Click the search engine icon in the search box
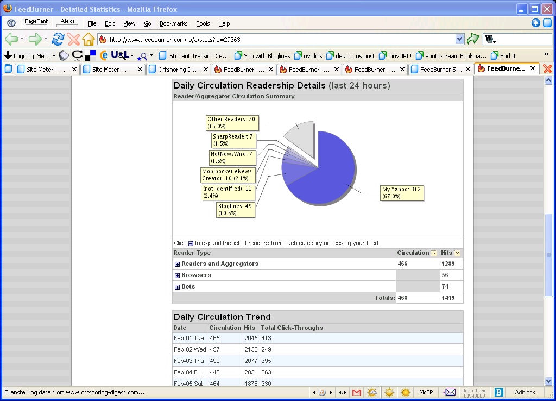The image size is (556, 401). [x=490, y=39]
